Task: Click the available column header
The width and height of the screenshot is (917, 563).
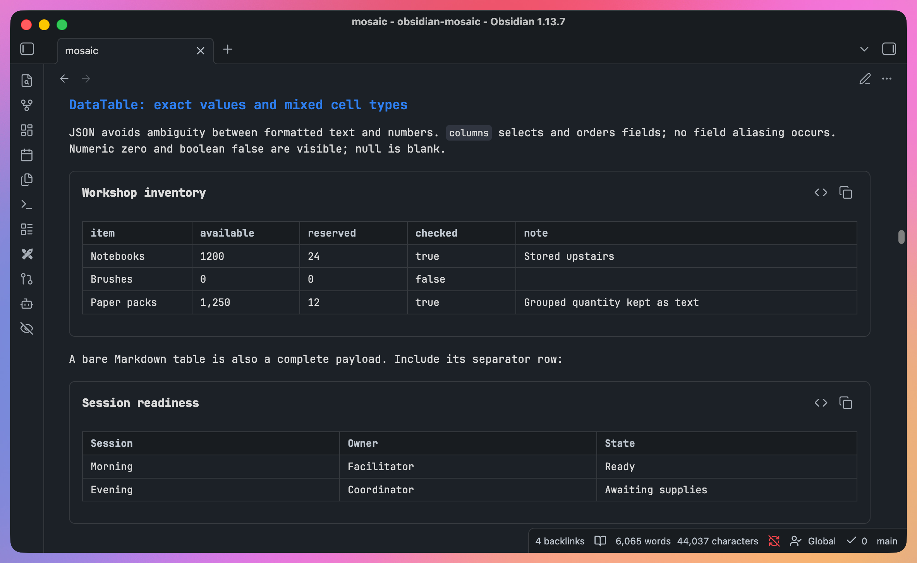Action: tap(246, 233)
